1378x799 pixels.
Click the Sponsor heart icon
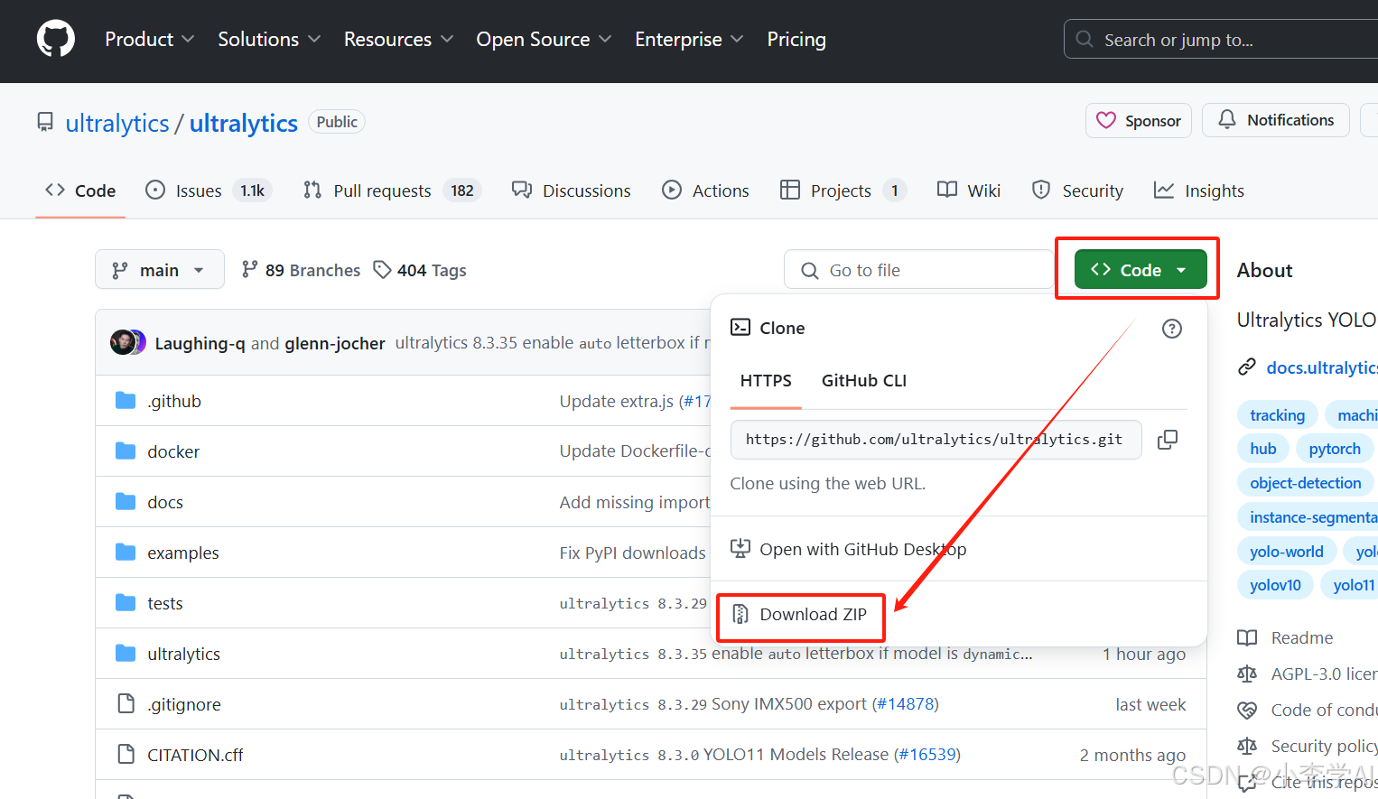(x=1106, y=120)
